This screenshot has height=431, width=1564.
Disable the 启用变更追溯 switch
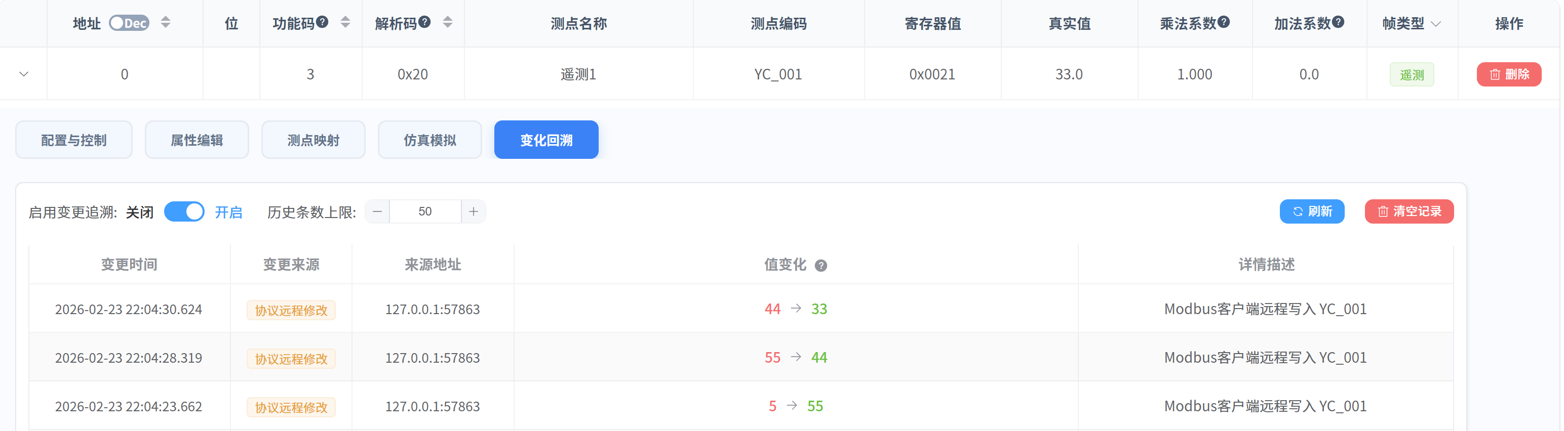coord(184,211)
